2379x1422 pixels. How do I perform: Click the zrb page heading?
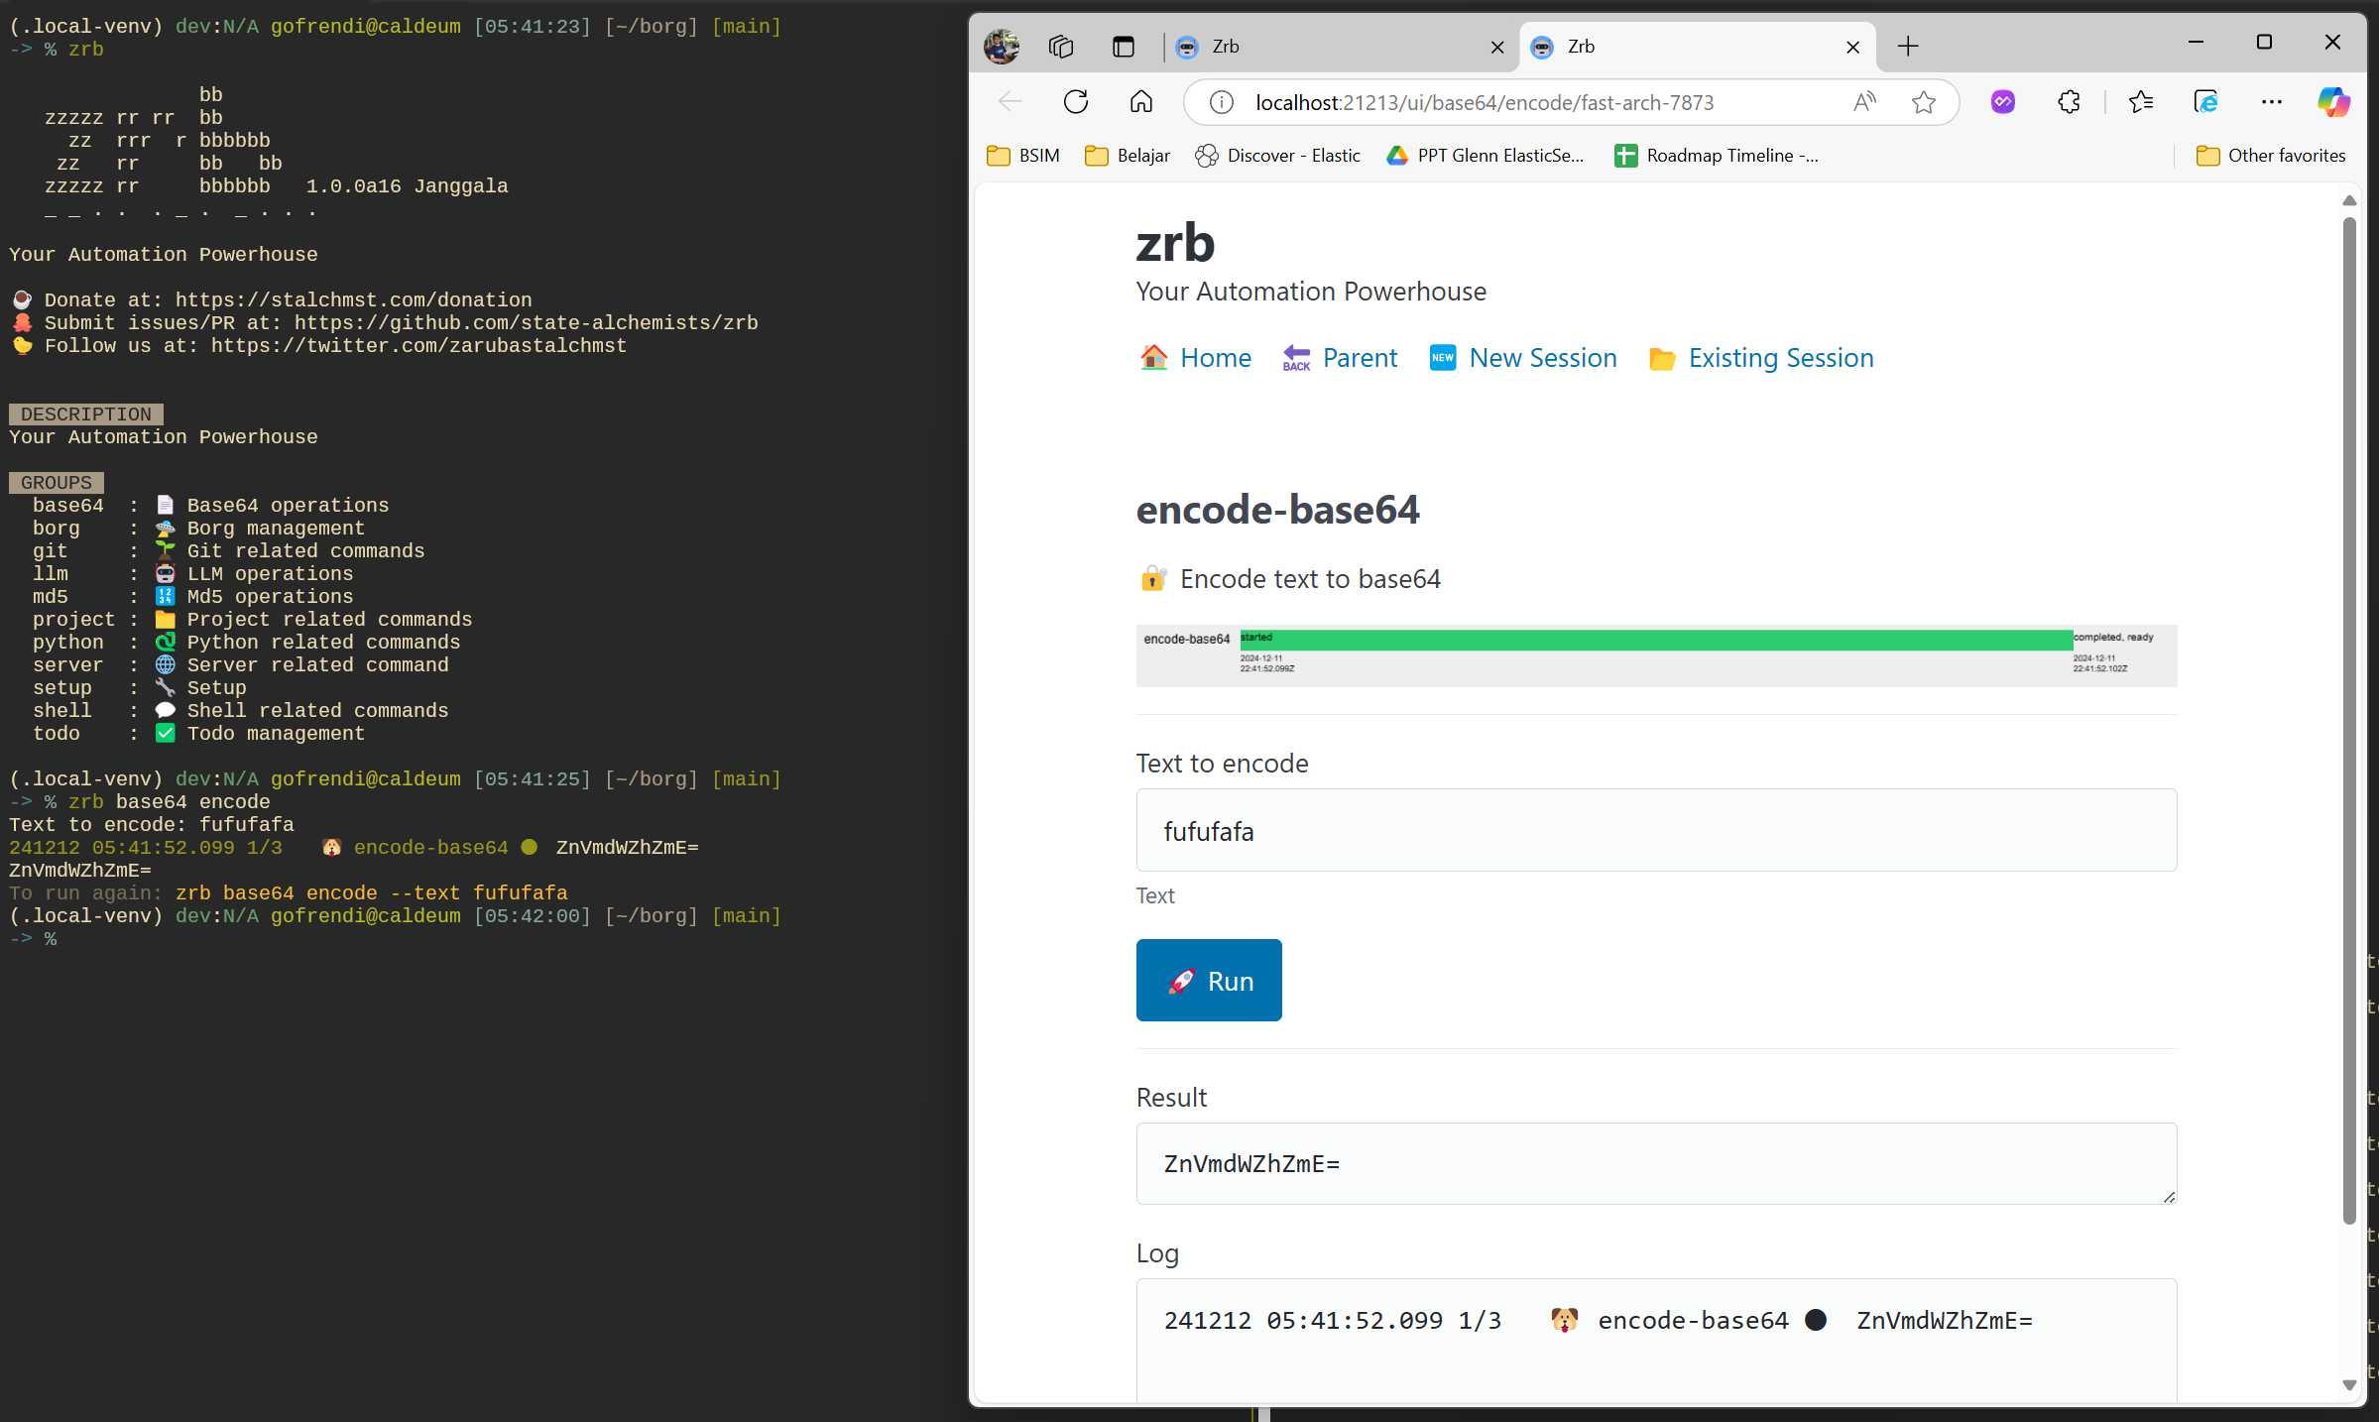click(1175, 244)
